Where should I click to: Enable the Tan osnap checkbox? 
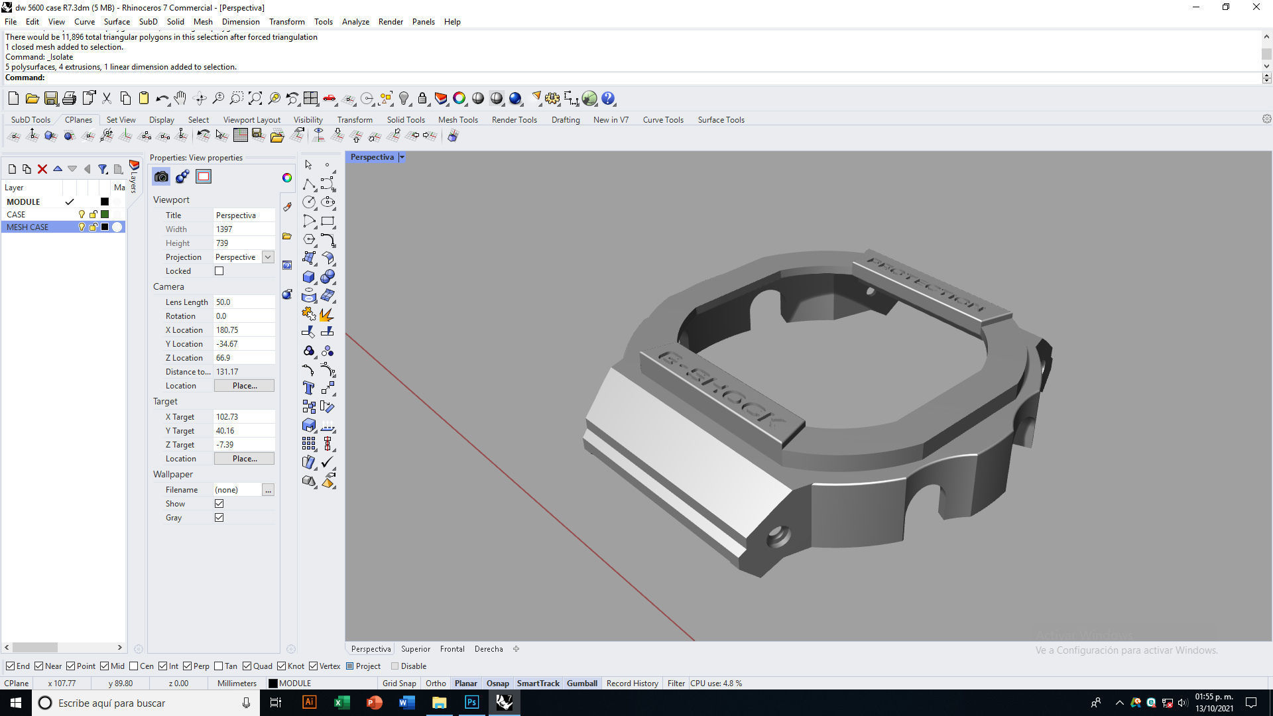(218, 666)
